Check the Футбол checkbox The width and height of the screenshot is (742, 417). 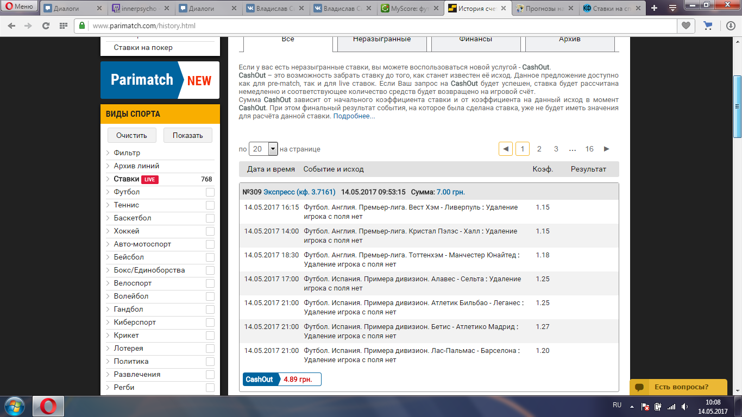pyautogui.click(x=210, y=192)
